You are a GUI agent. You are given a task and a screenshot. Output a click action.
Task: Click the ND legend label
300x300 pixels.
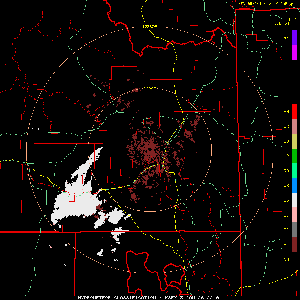click(286, 260)
